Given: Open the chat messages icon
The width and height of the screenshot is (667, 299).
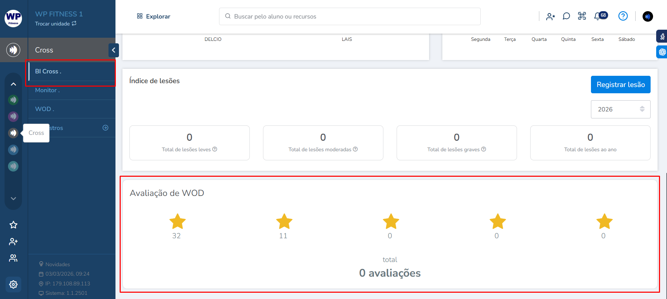Looking at the screenshot, I should [566, 16].
